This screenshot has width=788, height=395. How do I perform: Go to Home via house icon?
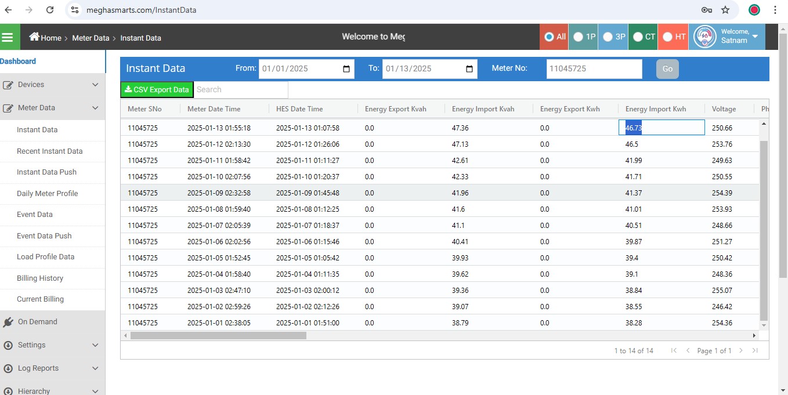tap(34, 37)
